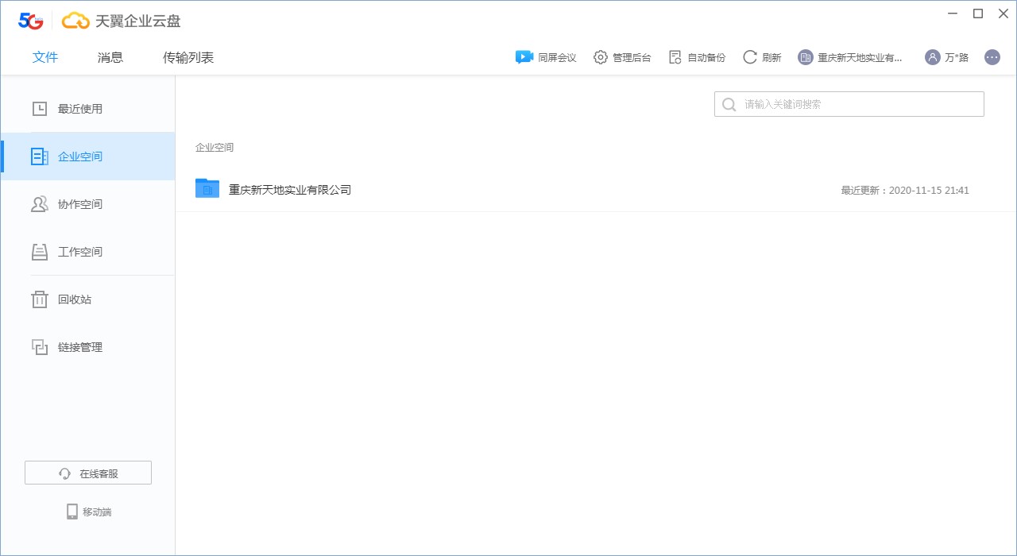Open the more options ellipsis button

[x=992, y=57]
